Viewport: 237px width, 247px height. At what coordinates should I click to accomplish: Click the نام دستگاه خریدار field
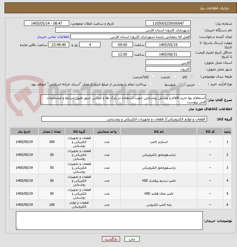tap(123, 30)
